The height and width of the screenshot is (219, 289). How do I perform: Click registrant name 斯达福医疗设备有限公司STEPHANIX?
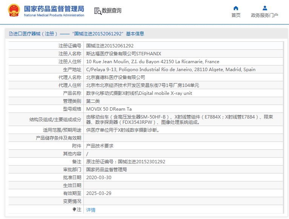point(124,54)
